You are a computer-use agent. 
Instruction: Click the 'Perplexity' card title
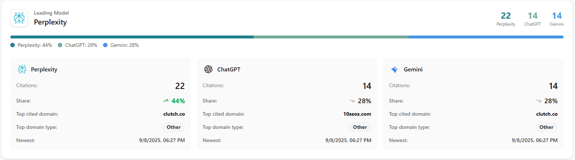44,69
